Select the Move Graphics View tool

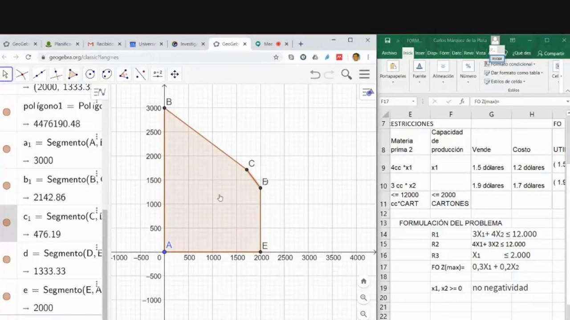pyautogui.click(x=175, y=74)
